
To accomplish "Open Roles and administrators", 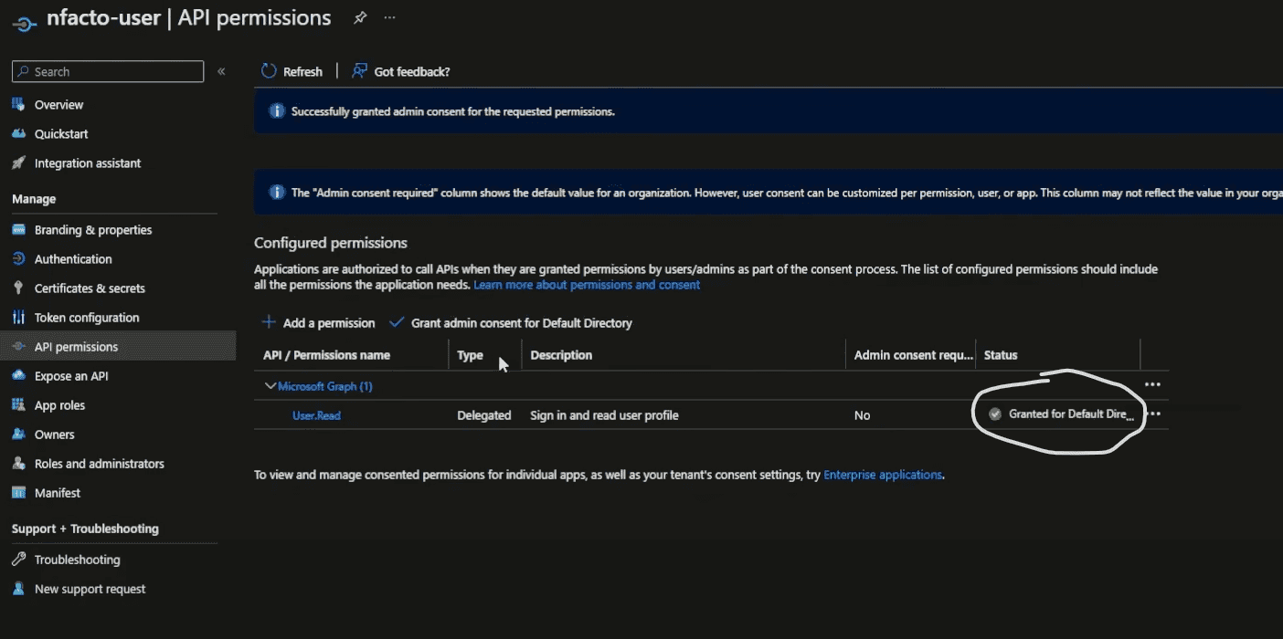I will pyautogui.click(x=99, y=463).
